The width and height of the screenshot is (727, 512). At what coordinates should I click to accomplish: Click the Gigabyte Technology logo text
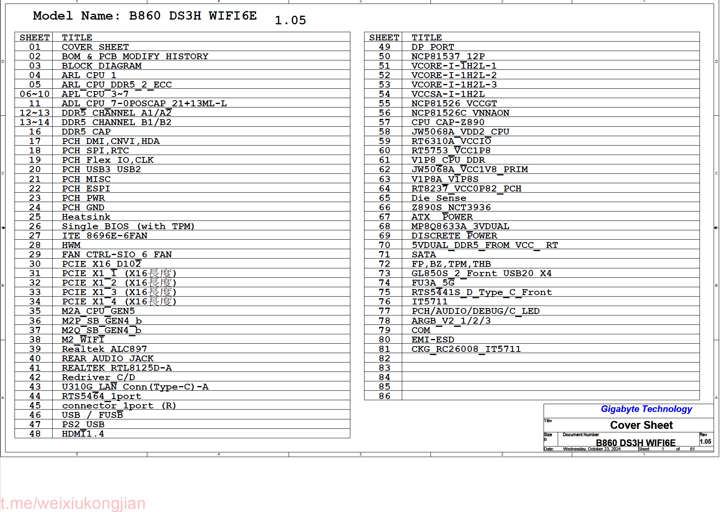(x=646, y=409)
